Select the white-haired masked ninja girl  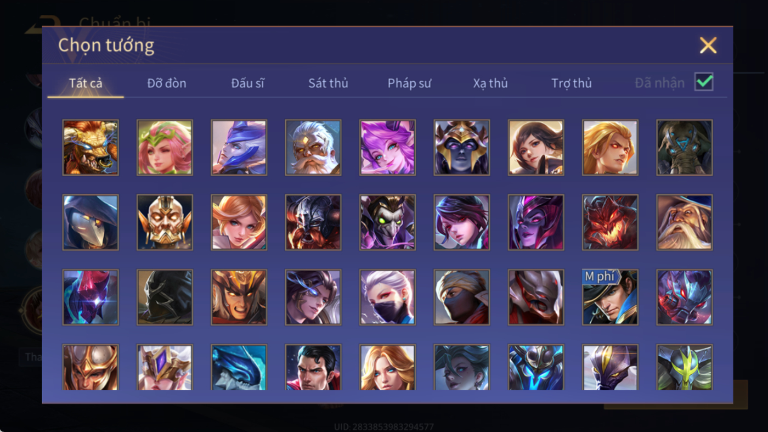pos(387,297)
